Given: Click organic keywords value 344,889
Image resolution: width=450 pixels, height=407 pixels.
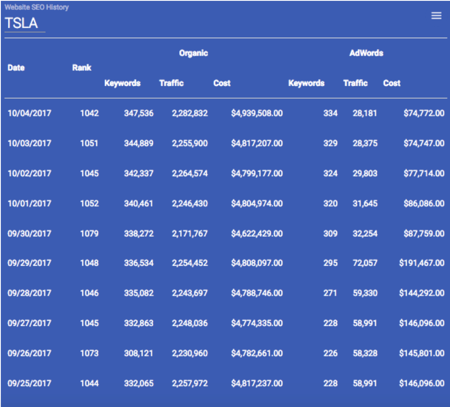Looking at the screenshot, I should click(139, 143).
